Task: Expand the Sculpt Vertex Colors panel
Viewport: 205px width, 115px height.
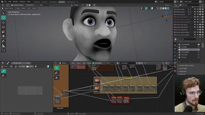Action: (186, 65)
